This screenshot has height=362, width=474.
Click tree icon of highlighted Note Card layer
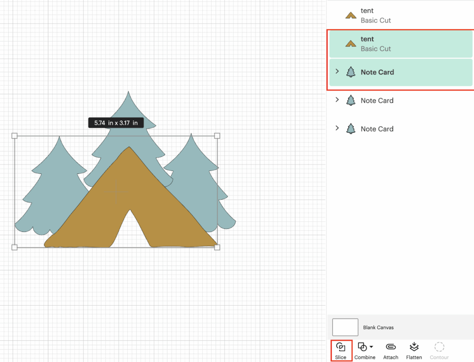click(x=351, y=72)
